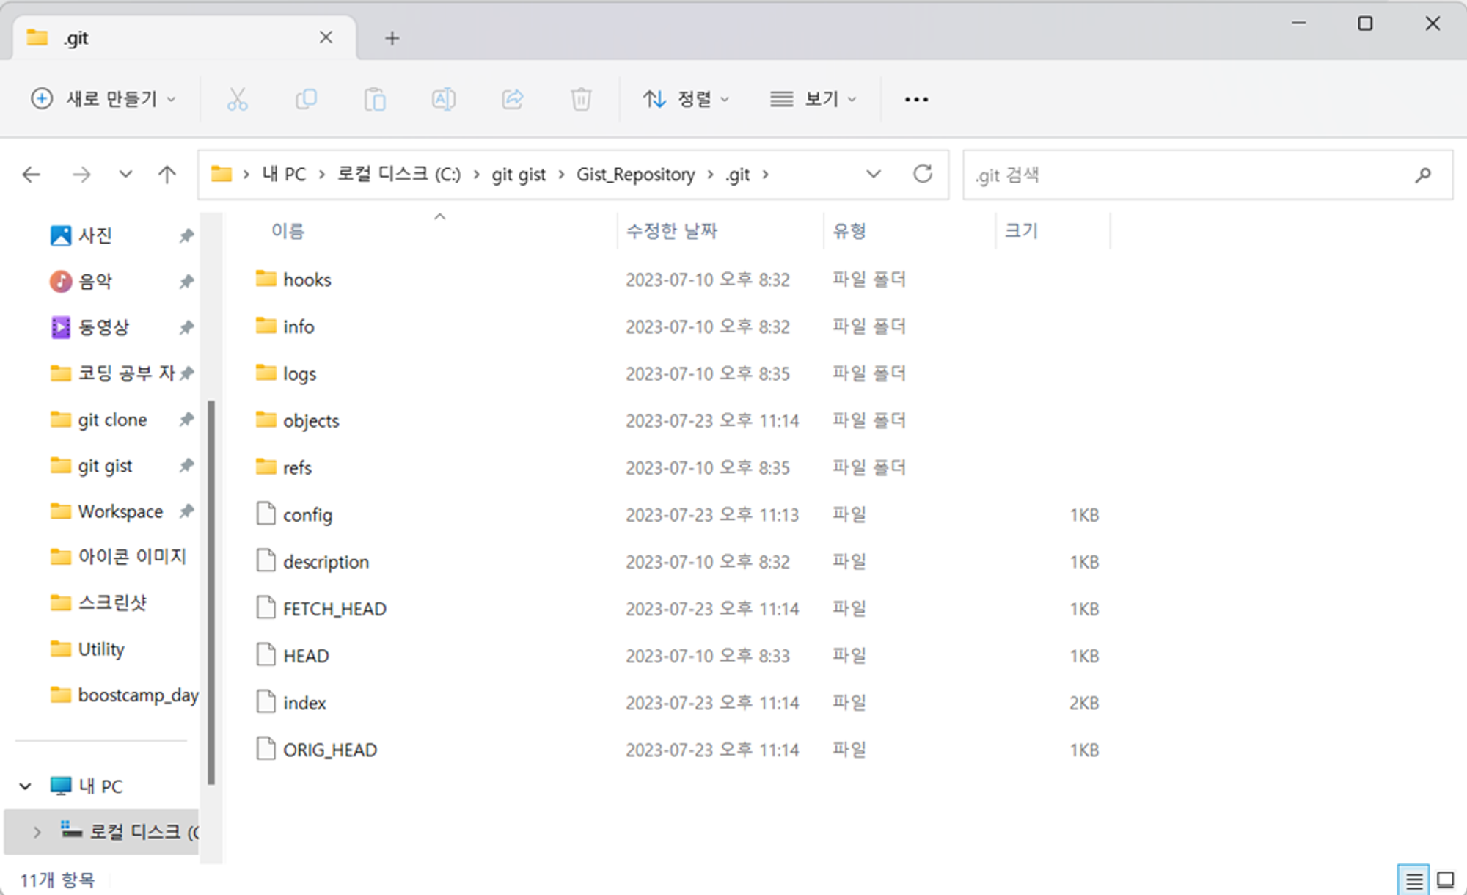This screenshot has width=1467, height=895.
Task: Open the three-dot more options menu
Action: (x=916, y=99)
